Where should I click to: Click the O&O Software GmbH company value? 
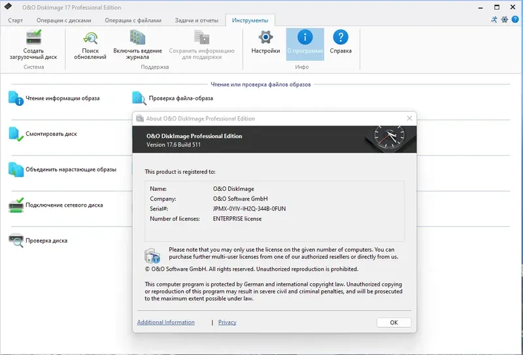(x=240, y=199)
